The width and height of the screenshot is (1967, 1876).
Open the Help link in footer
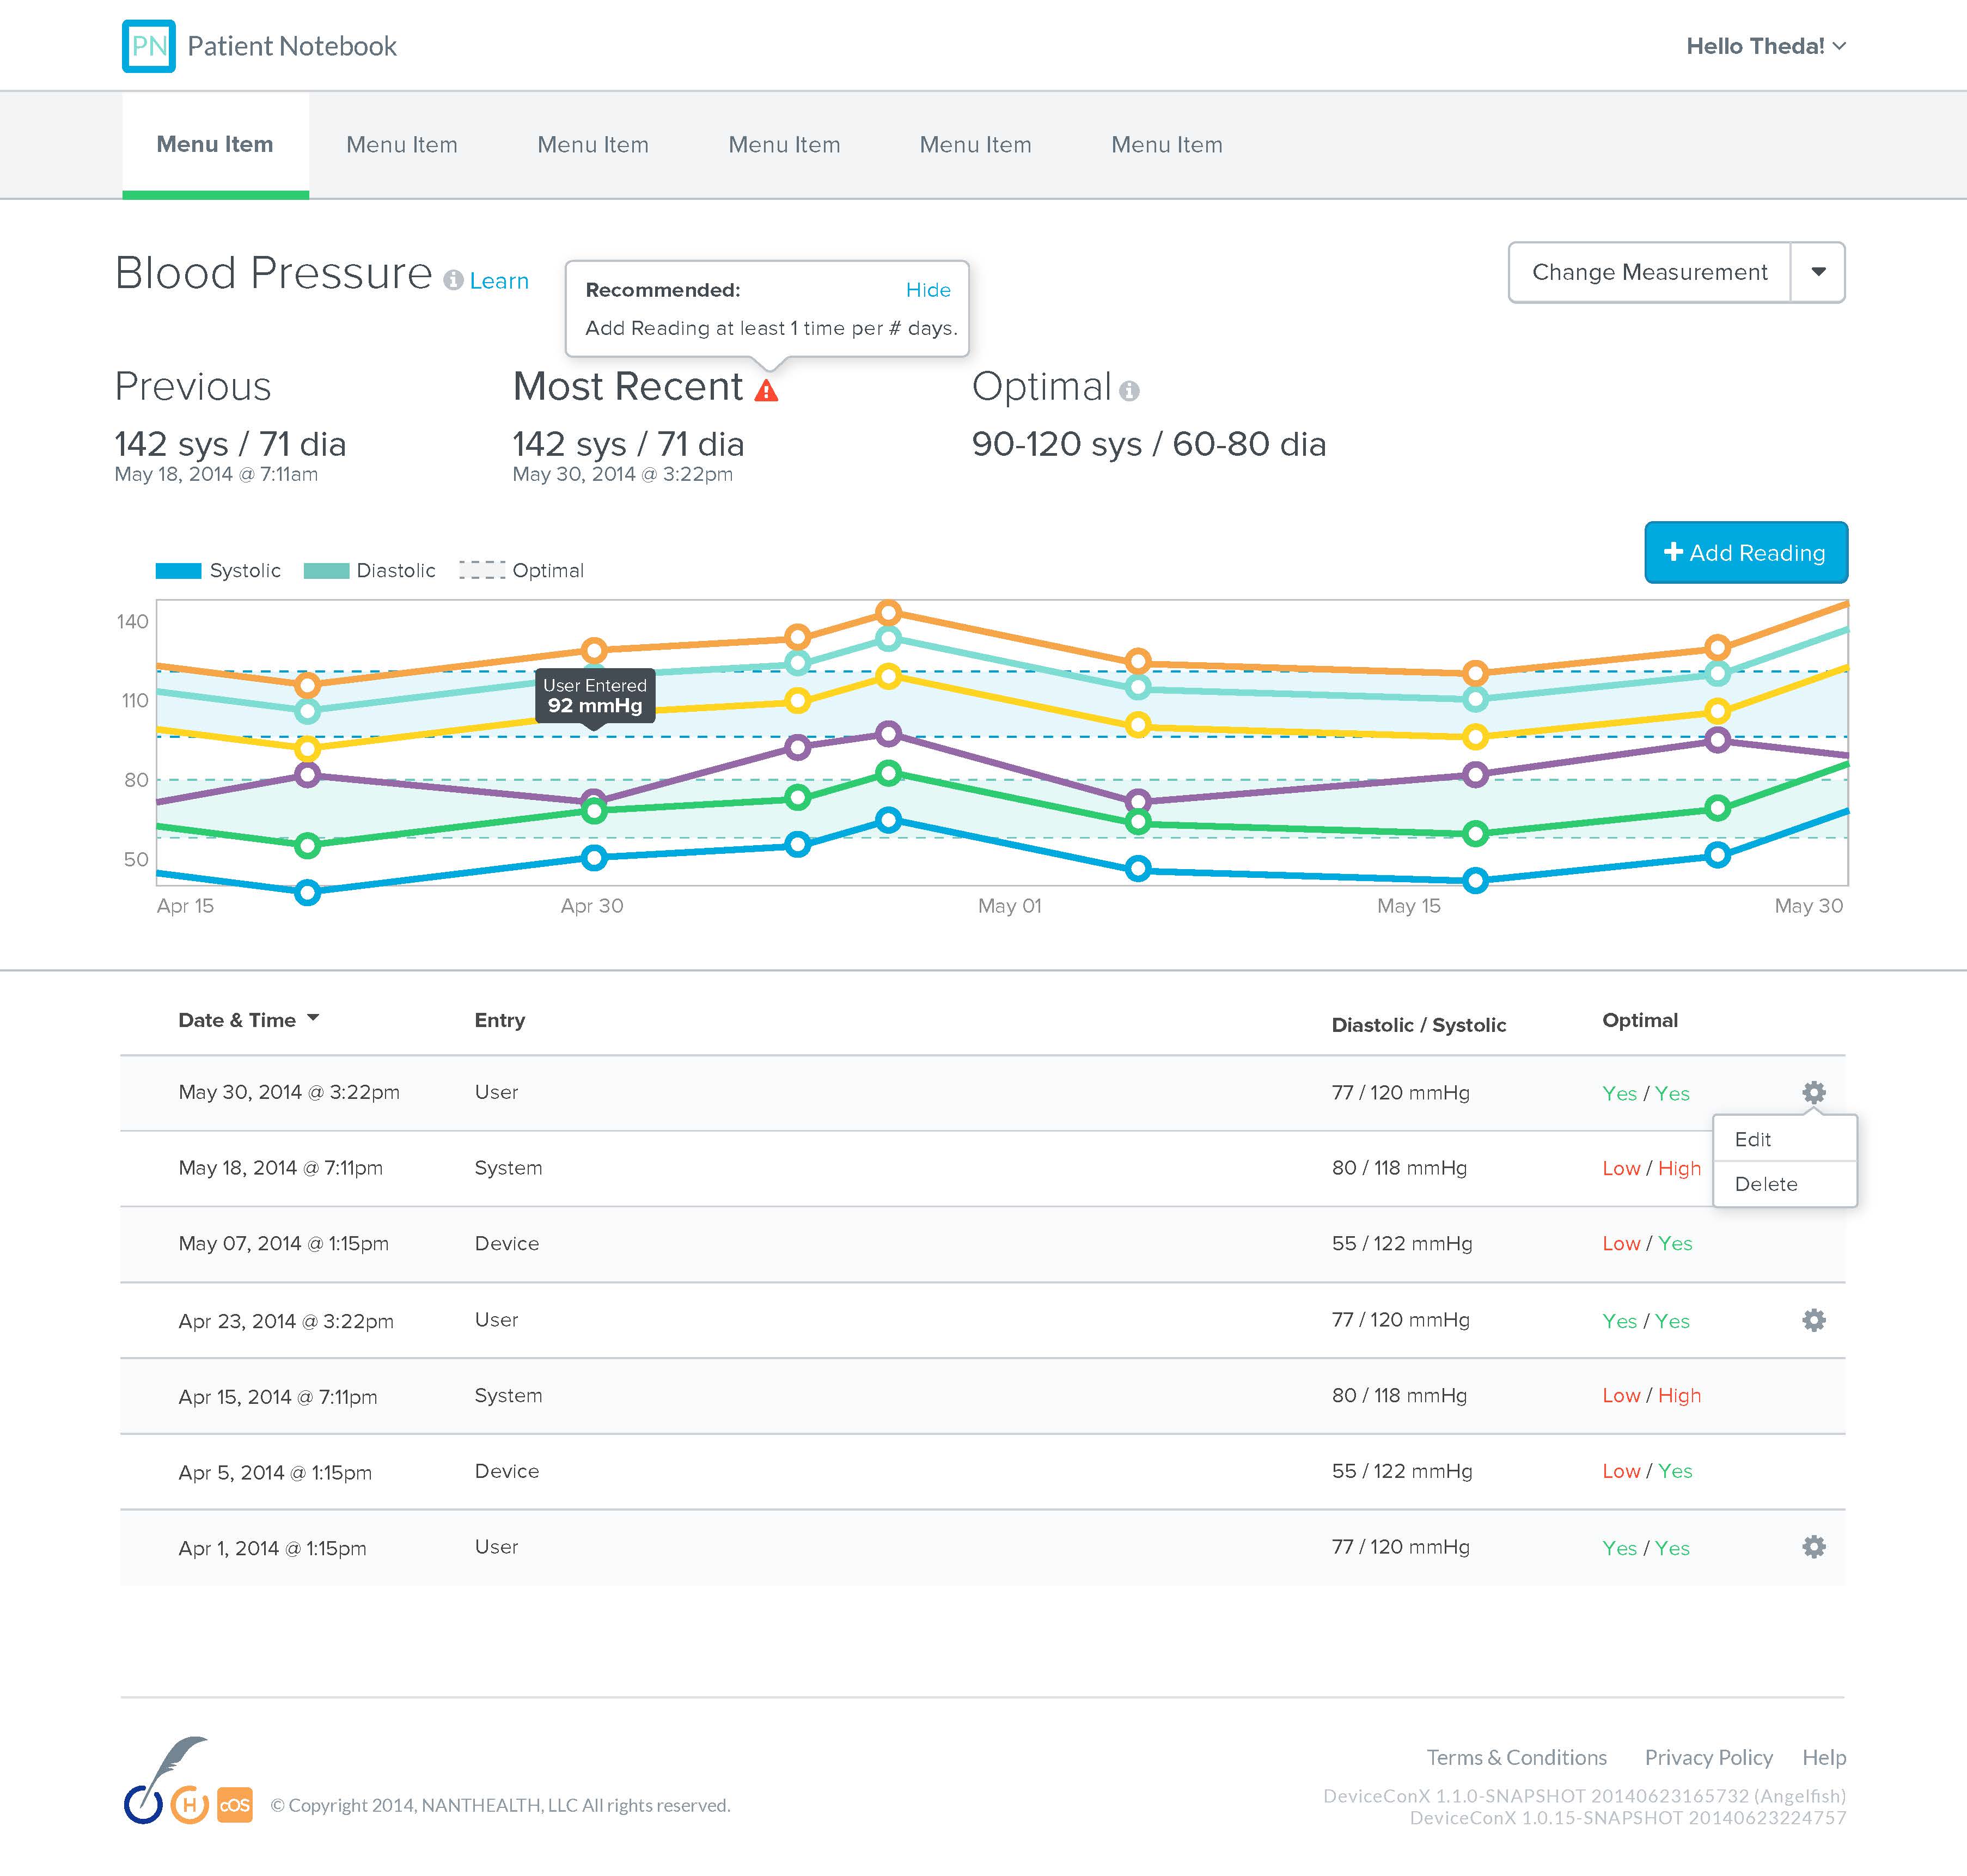[1824, 1757]
